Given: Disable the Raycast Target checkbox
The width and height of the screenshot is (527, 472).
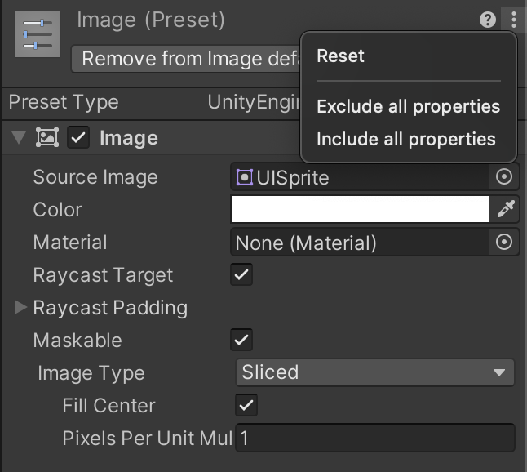Looking at the screenshot, I should point(241,274).
